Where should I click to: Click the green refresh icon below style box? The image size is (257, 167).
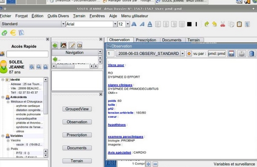(4, 33)
